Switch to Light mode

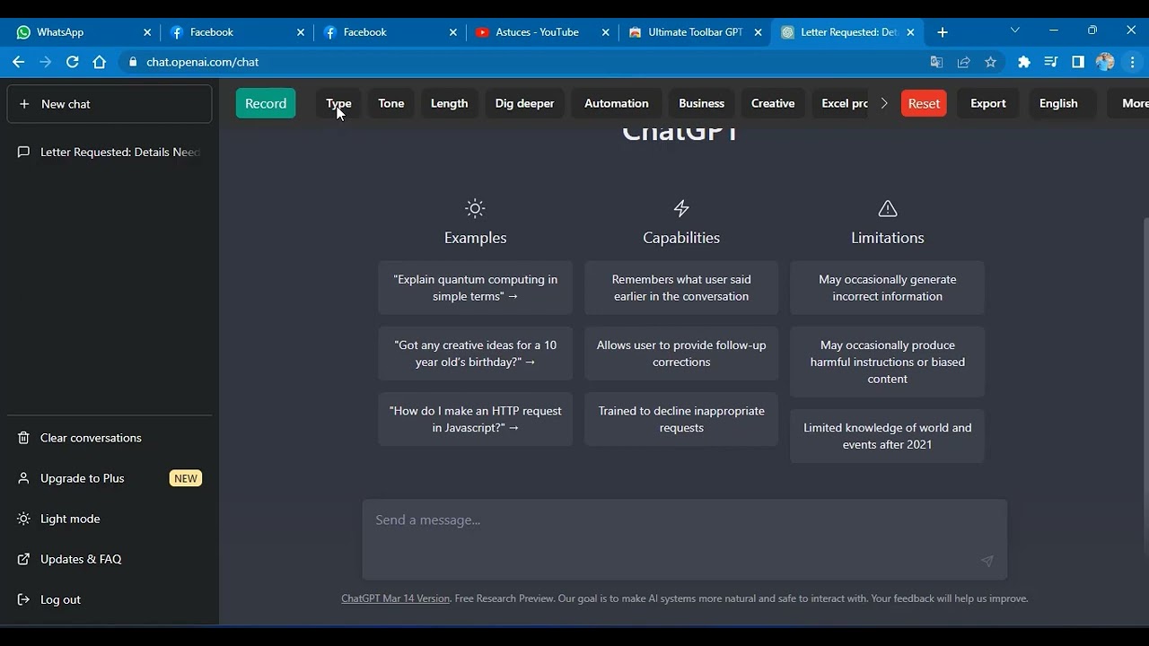[110, 519]
